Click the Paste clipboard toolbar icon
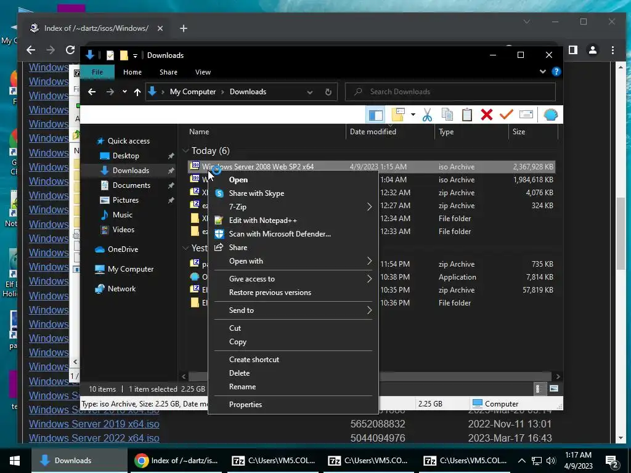631x473 pixels. (x=467, y=115)
